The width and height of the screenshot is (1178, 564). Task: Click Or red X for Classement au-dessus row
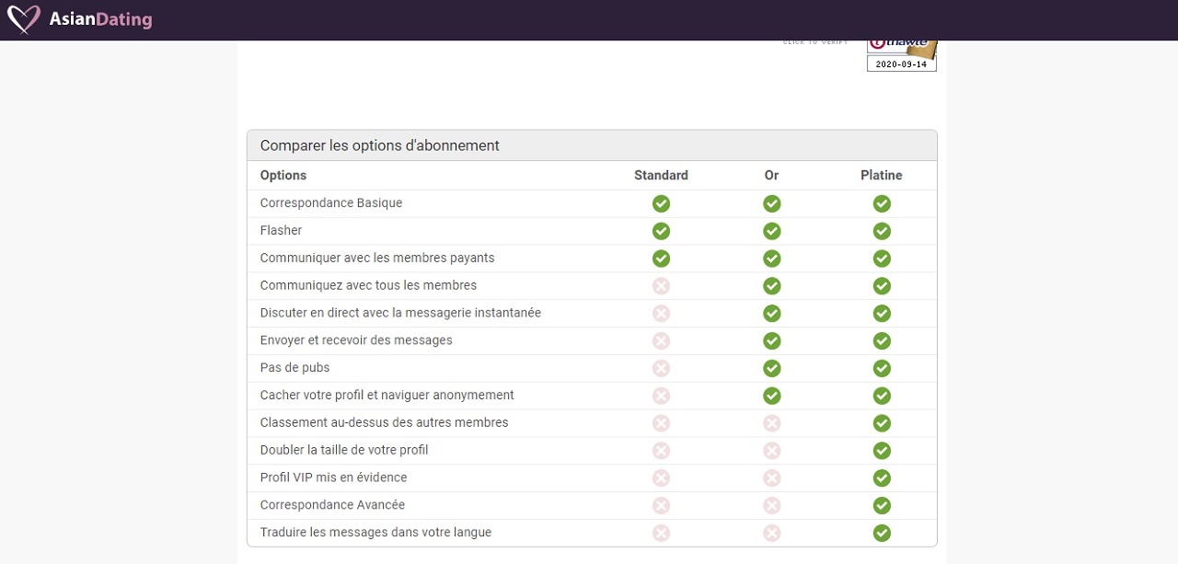click(771, 423)
